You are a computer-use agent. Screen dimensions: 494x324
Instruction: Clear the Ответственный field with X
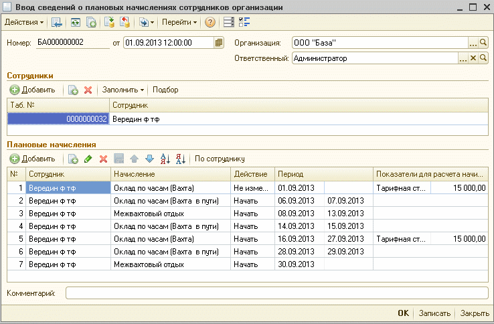(x=473, y=58)
